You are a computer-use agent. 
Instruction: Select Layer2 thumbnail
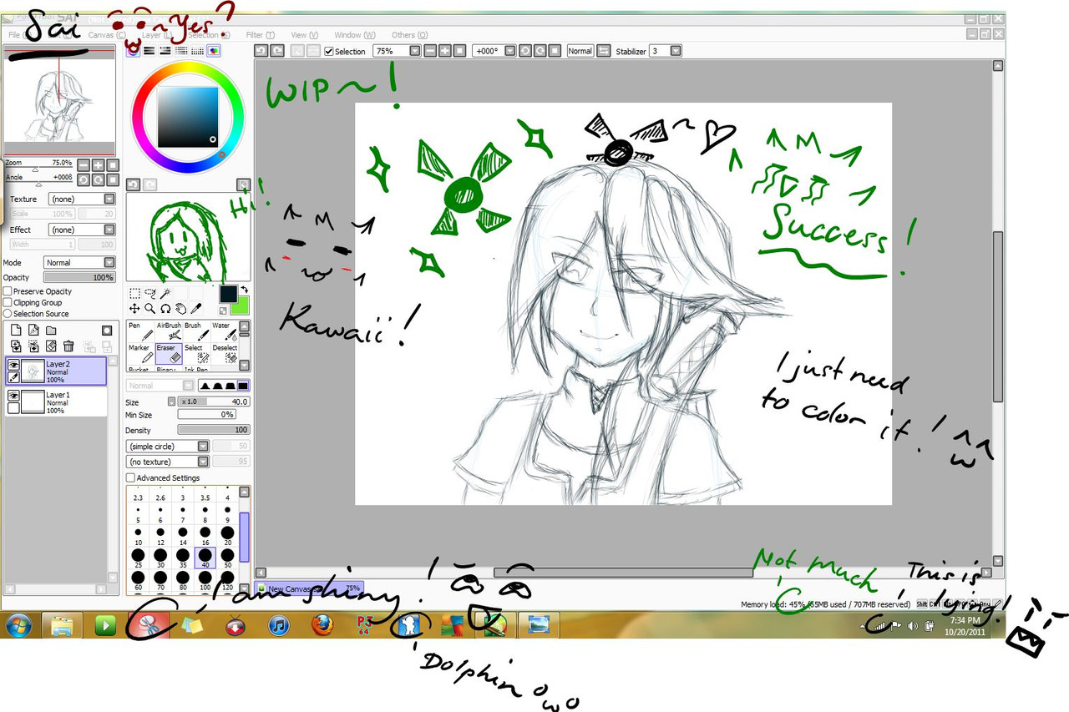coord(34,371)
